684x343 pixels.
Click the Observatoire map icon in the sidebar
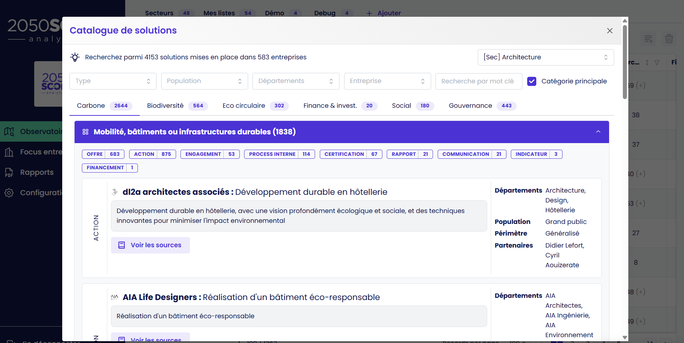click(9, 131)
